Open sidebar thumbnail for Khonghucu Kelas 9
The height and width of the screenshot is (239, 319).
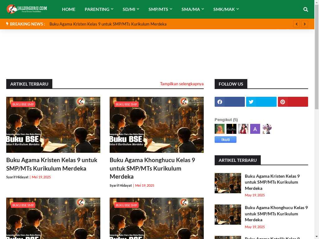coord(228,215)
